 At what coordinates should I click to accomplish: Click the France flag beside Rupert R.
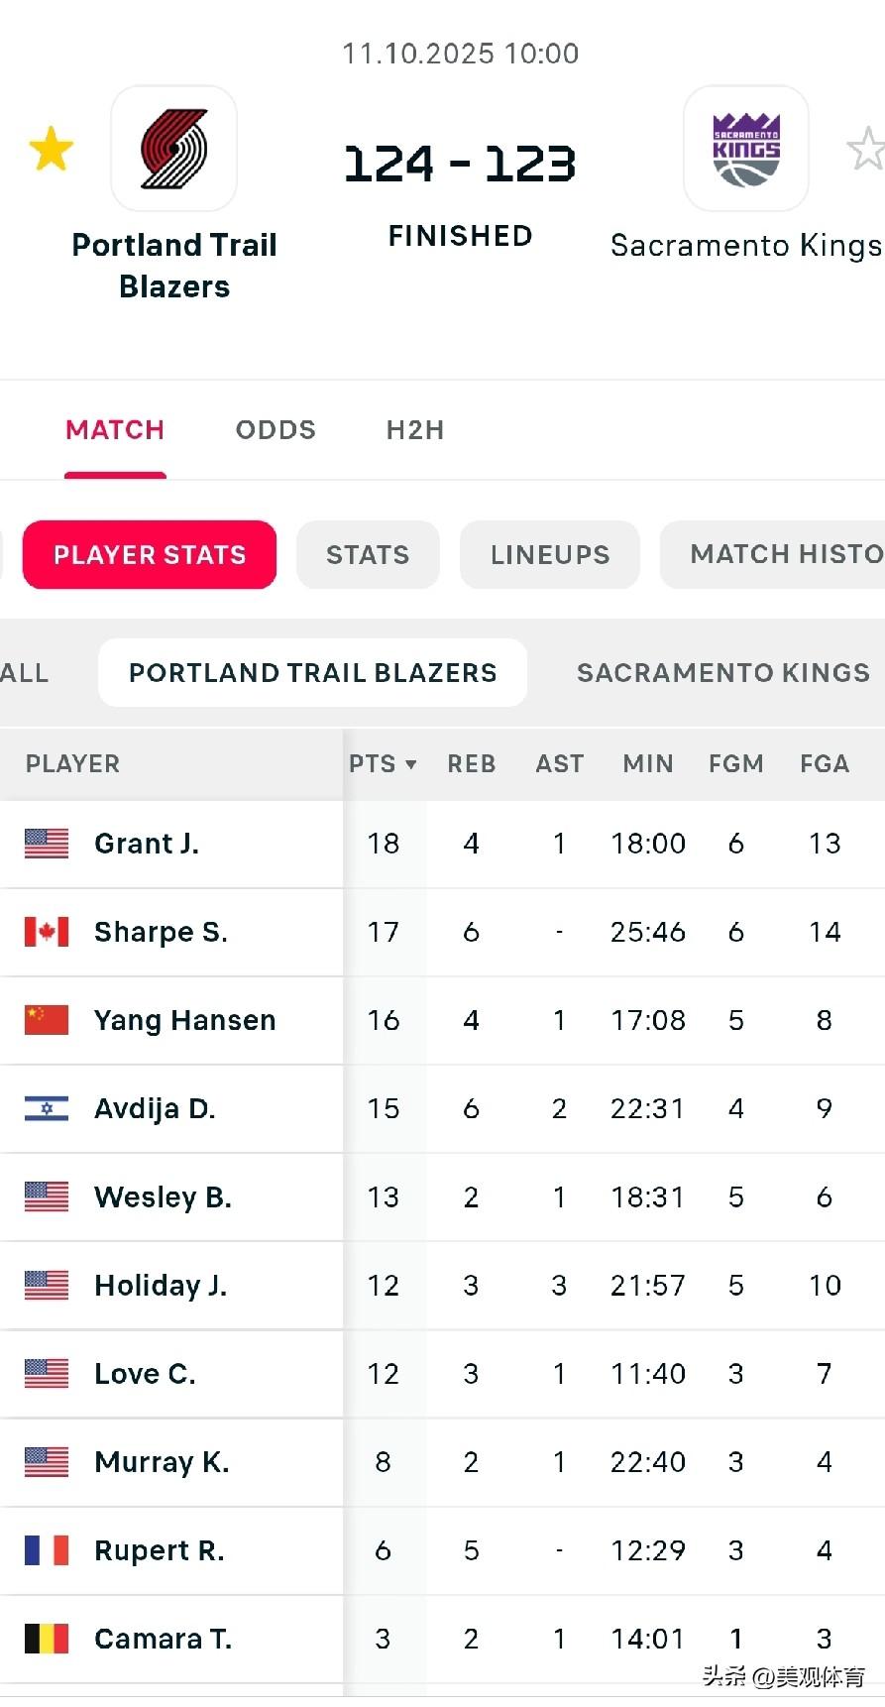click(x=47, y=1550)
